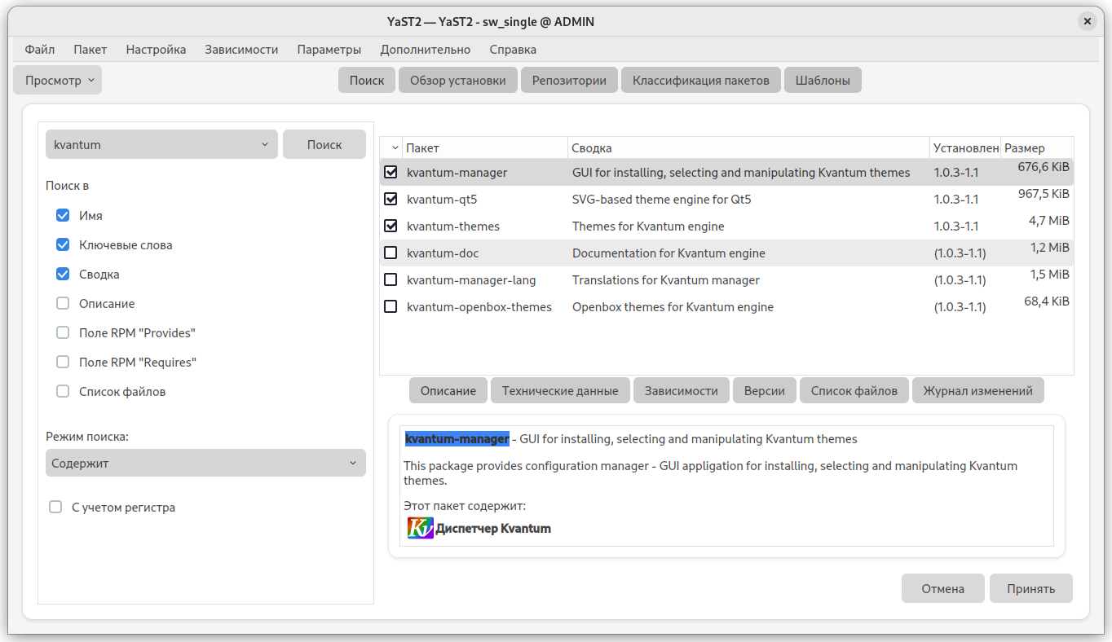The image size is (1112, 642).
Task: Show the package Зависимости details tab
Action: 682,391
